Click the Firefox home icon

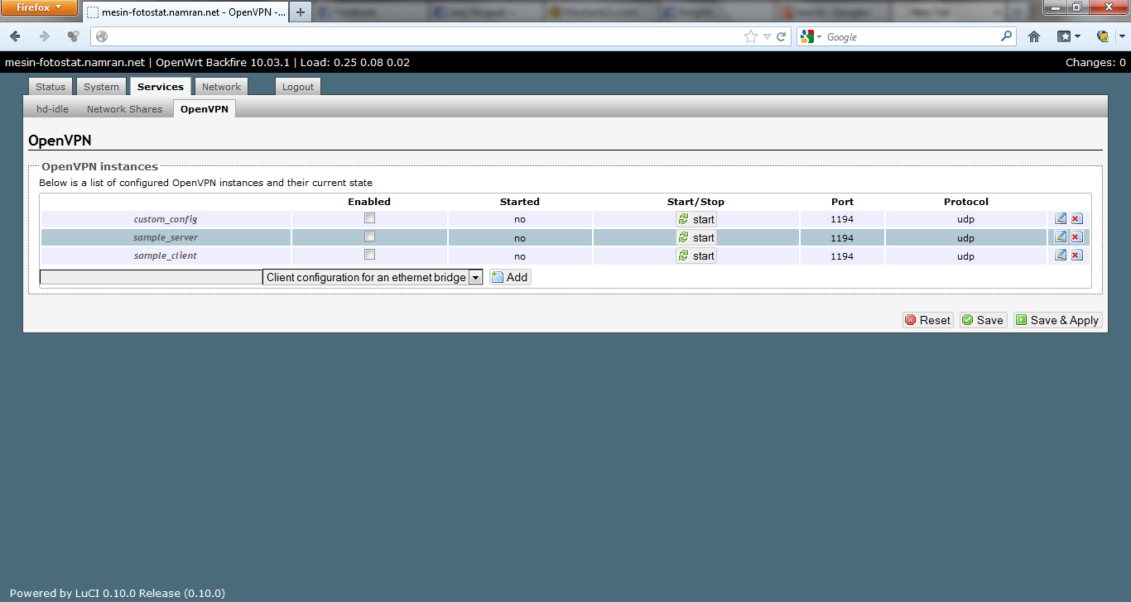pos(1034,36)
